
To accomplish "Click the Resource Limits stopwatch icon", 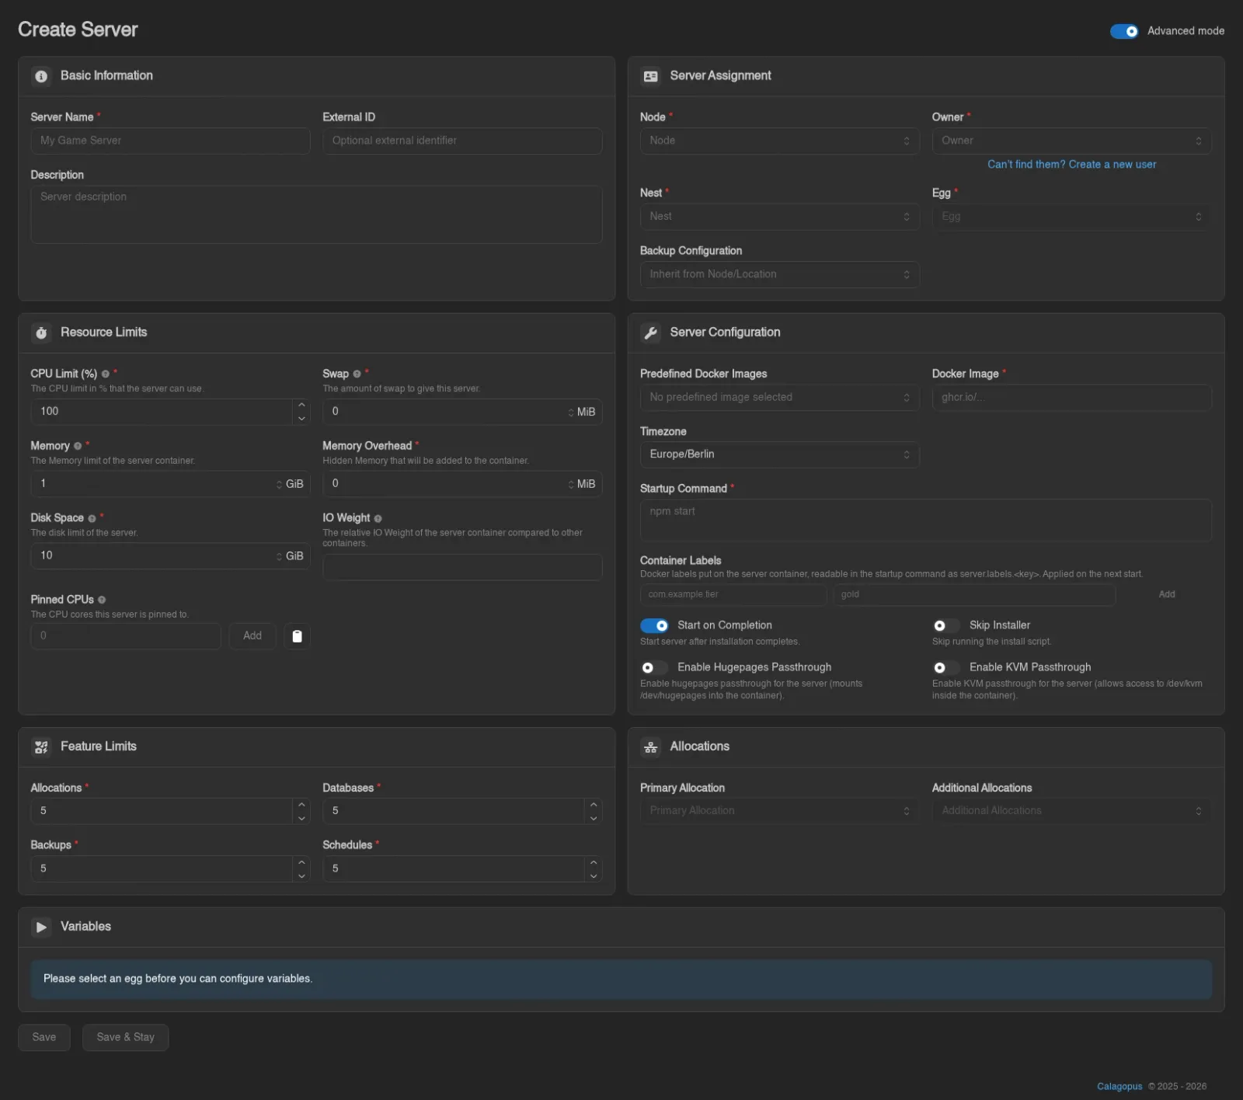I will [x=41, y=332].
